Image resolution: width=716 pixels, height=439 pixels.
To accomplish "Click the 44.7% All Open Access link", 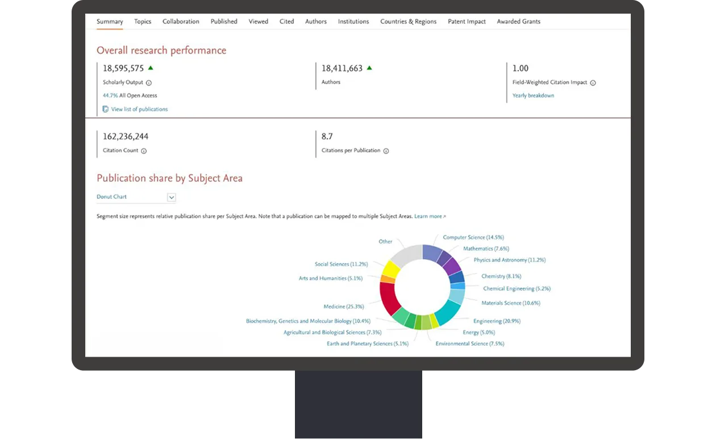I will 130,96.
